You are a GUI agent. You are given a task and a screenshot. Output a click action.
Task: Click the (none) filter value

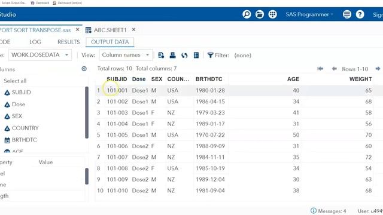(242, 56)
